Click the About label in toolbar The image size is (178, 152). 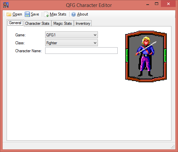pyautogui.click(x=82, y=14)
